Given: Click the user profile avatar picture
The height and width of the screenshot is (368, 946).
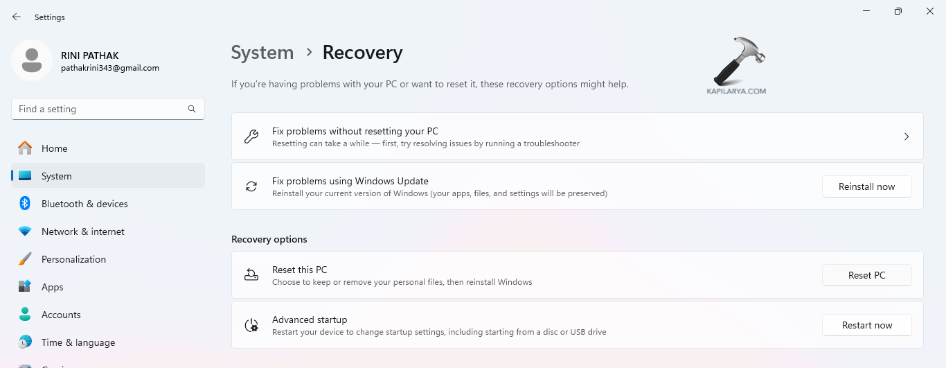Looking at the screenshot, I should [x=32, y=60].
